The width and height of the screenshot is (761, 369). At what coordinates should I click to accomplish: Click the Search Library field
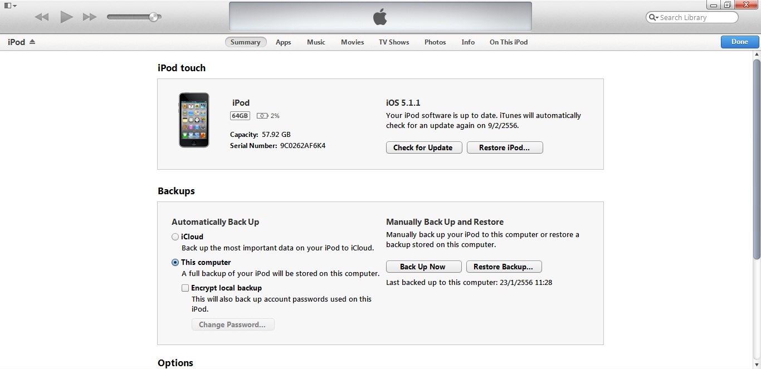(x=696, y=17)
